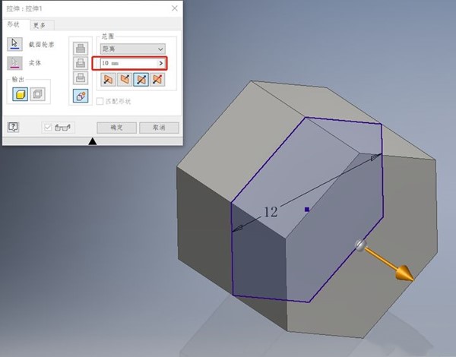This screenshot has width=456, height=357.
Task: Click the 拉伸 : 拉伸1 dialog title
Action: point(24,8)
